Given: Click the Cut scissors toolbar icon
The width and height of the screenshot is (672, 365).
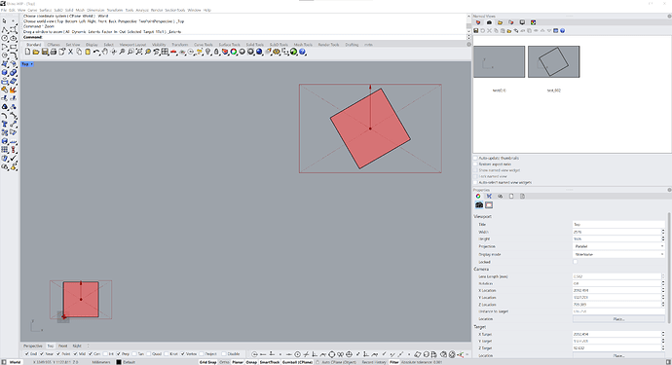Looking at the screenshot, I should [x=71, y=52].
